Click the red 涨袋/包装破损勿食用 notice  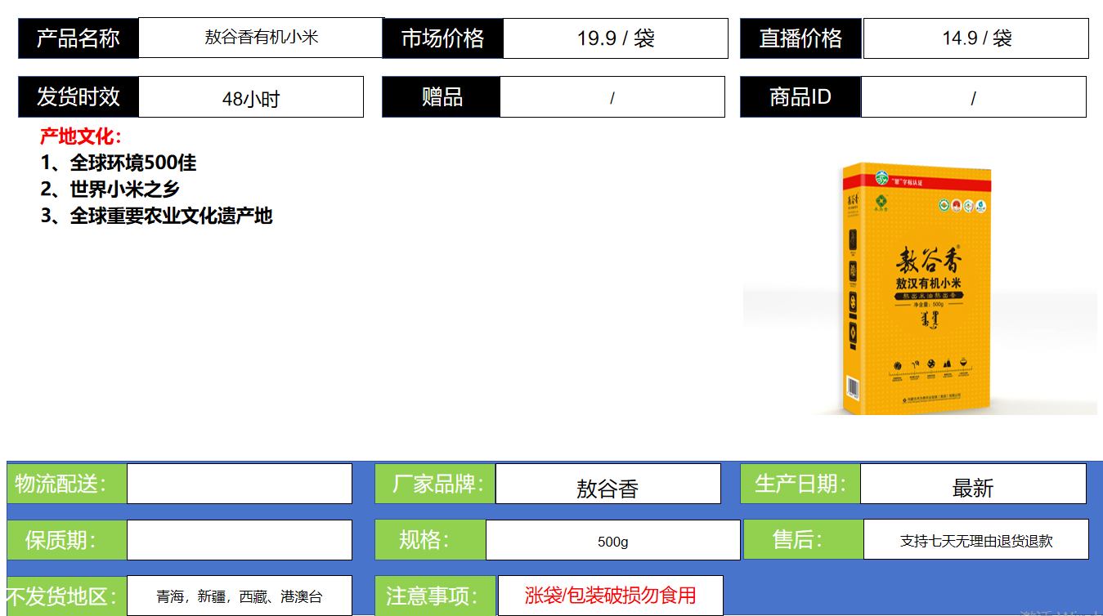610,596
